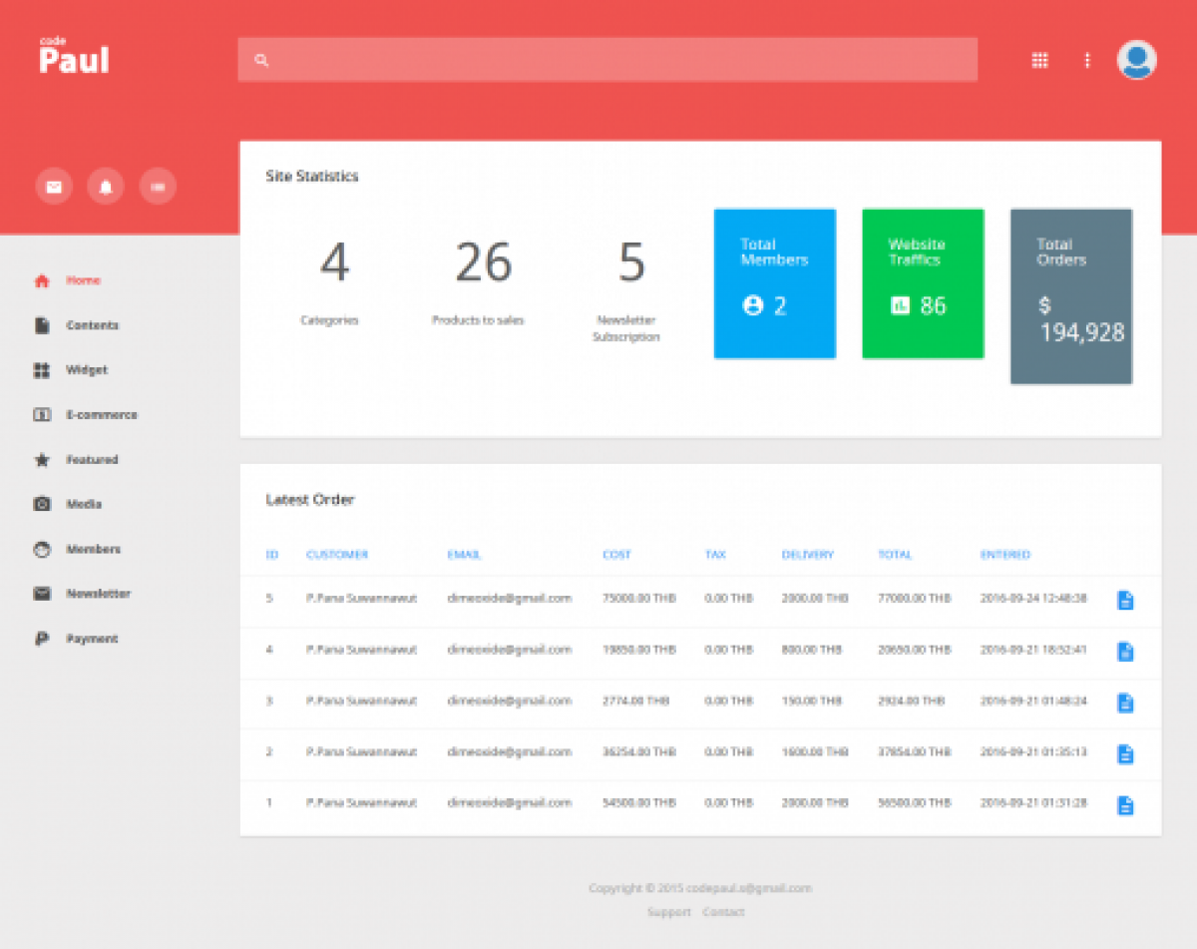Open the three-dot overflow menu icon

point(1087,60)
